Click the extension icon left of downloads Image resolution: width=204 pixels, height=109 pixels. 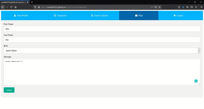coord(179,7)
